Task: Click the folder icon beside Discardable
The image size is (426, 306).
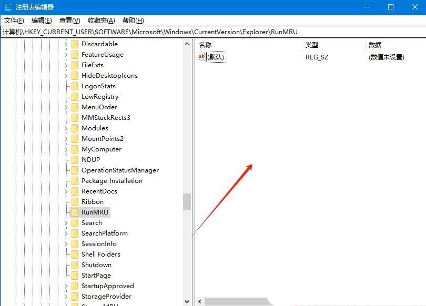Action: (75, 44)
